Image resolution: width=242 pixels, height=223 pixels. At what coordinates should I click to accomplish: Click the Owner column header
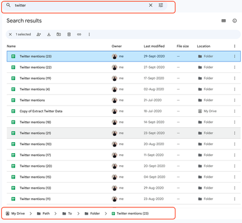pyautogui.click(x=117, y=46)
